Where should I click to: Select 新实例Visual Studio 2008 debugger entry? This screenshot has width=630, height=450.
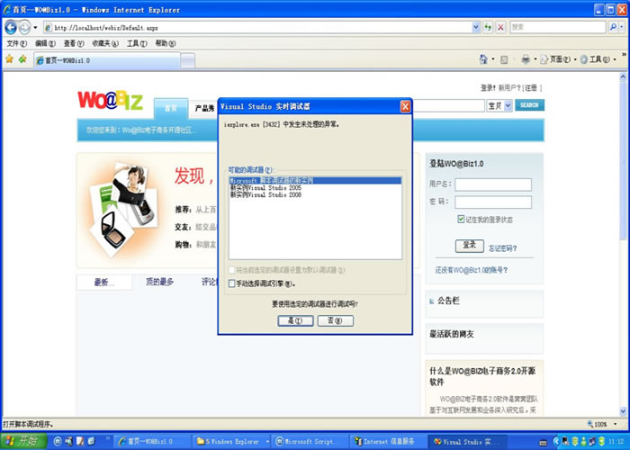(x=265, y=194)
